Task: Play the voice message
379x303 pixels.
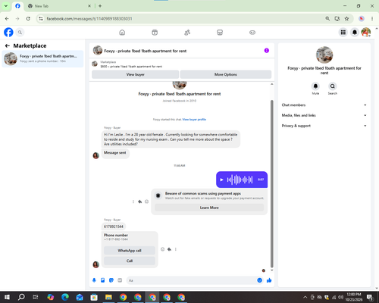Action: tap(221, 180)
